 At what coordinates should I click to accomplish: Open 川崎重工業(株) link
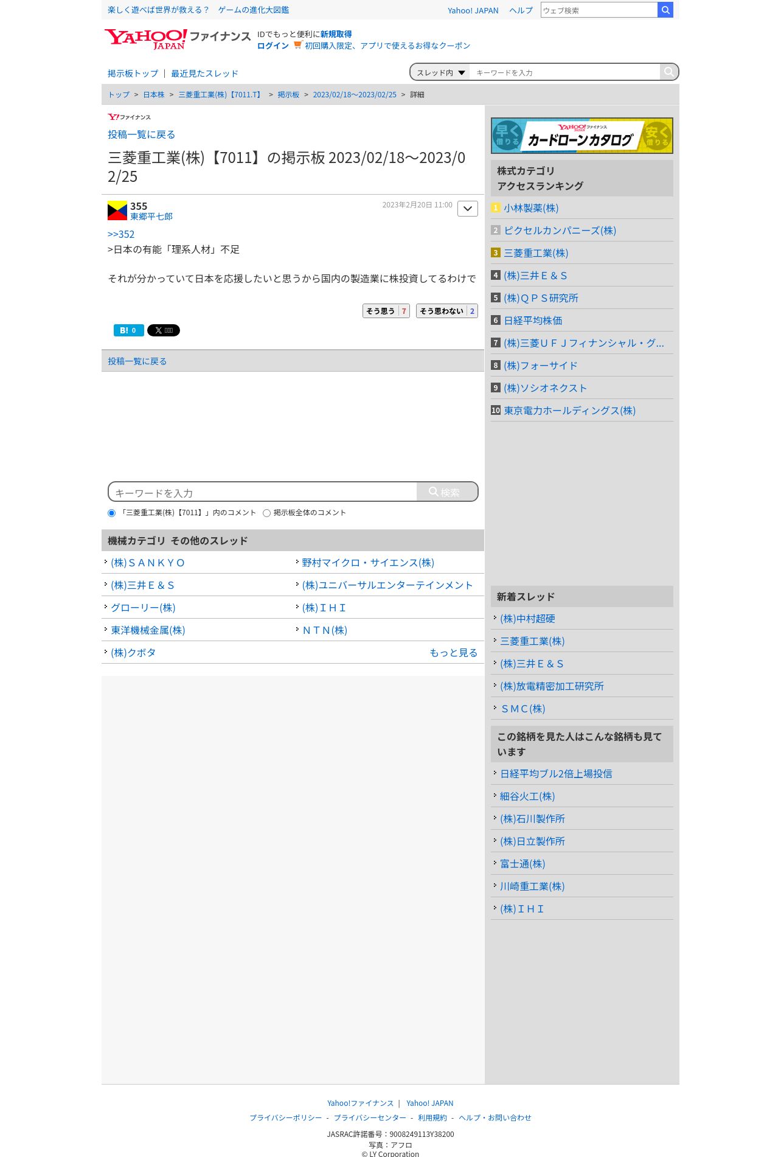tap(532, 886)
